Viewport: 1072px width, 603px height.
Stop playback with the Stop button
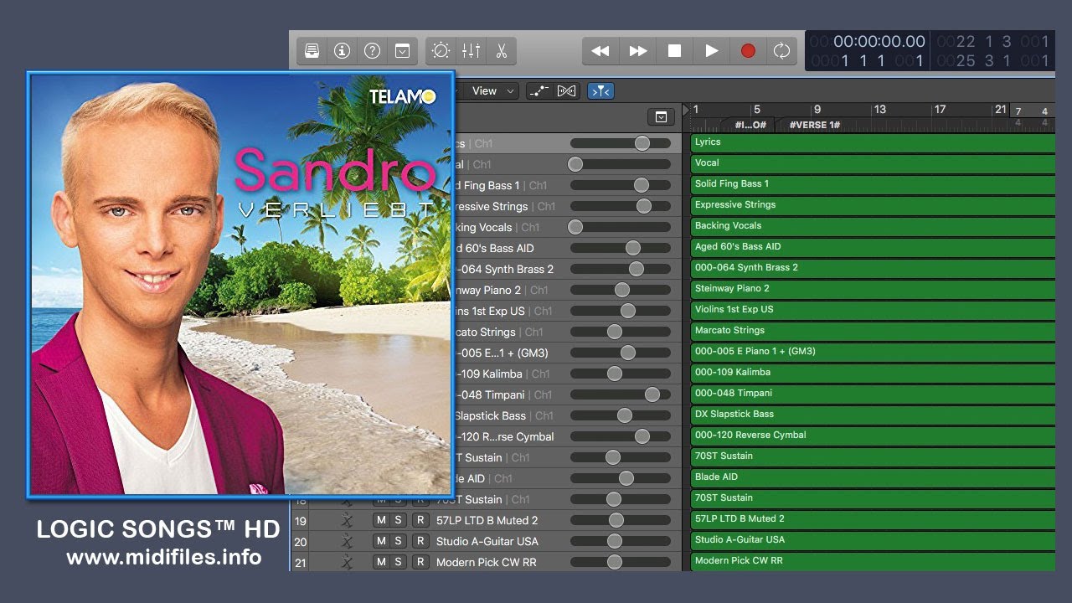pos(674,51)
